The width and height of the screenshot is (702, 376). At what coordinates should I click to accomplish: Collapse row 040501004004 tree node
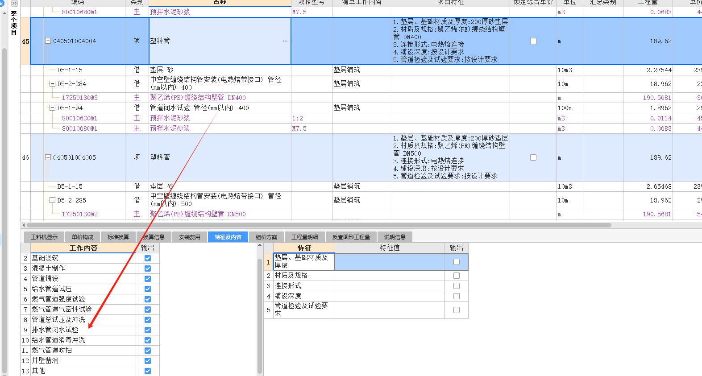click(48, 41)
